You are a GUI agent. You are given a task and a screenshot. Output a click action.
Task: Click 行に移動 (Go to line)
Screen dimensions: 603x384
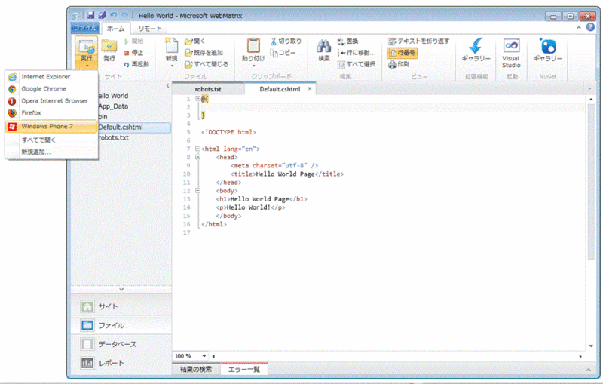coord(357,53)
